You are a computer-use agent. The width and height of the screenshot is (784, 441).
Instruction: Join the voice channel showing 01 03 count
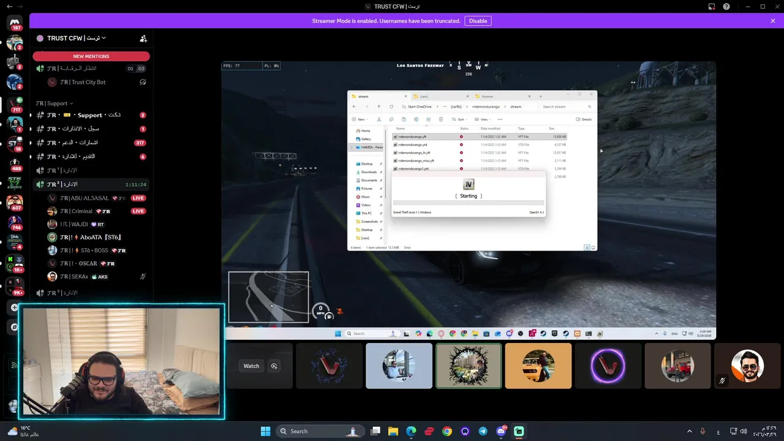pos(91,69)
